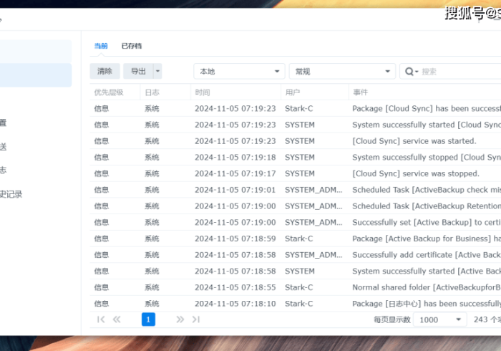Screen dimensions: 501x351
Task: Switch to the 当前 tab
Action: [101, 46]
